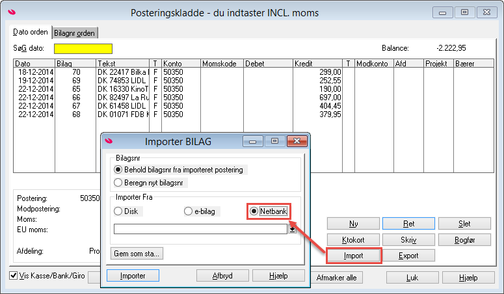The width and height of the screenshot is (504, 294).
Task: Minimize the Posteringskladde window
Action: pyautogui.click(x=443, y=13)
